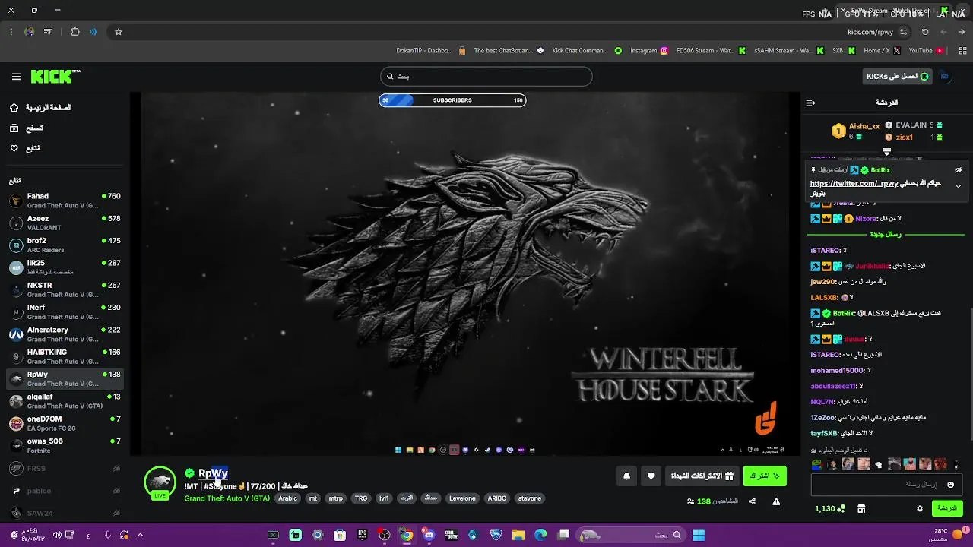Viewport: 973px width, 547px height.
Task: Click the search box at top
Action: click(x=486, y=77)
